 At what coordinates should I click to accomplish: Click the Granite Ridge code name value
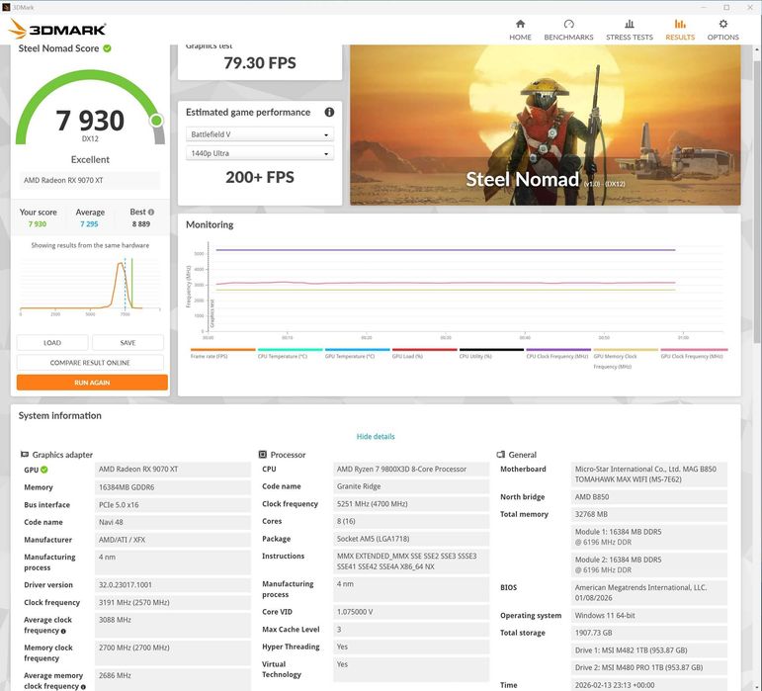(x=410, y=486)
